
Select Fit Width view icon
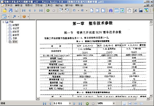tap(103, 10)
